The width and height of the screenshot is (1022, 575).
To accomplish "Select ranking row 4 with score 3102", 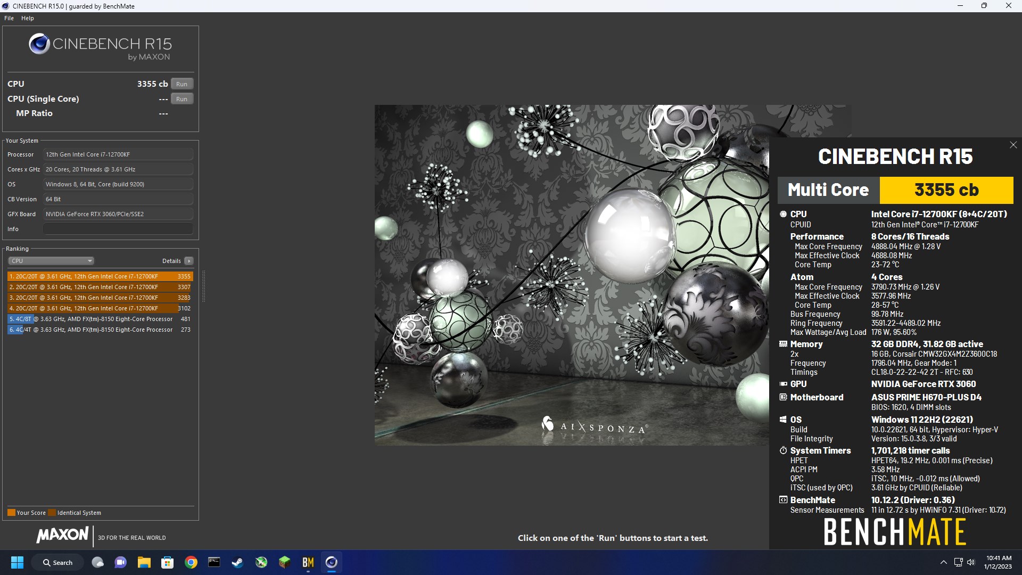I will (100, 308).
